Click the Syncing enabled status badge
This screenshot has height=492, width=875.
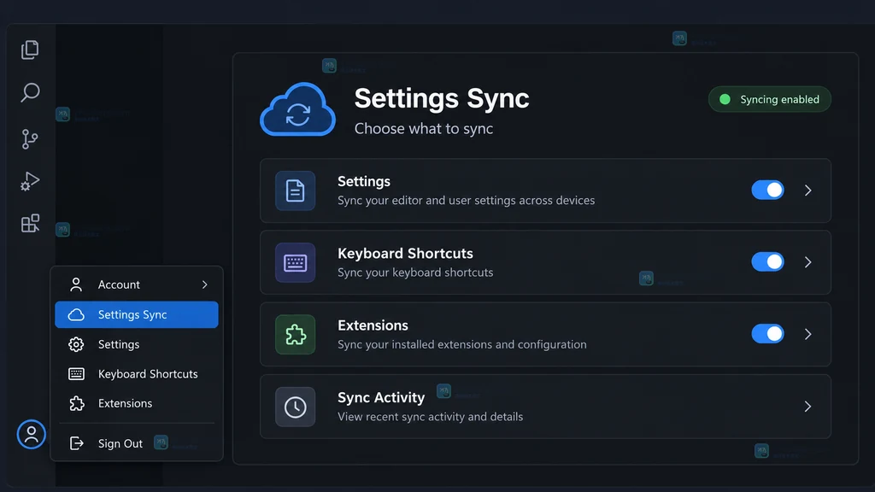[770, 99]
